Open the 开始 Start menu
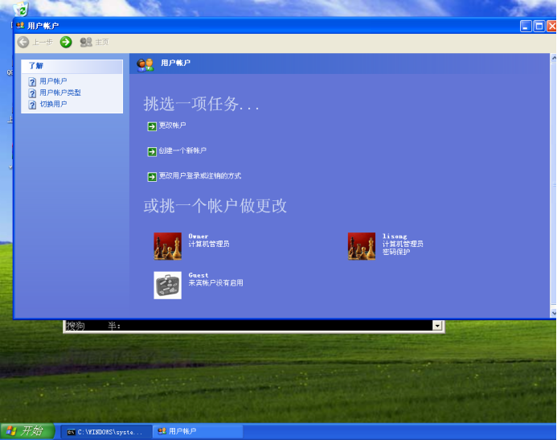This screenshot has height=440, width=557. (x=27, y=431)
